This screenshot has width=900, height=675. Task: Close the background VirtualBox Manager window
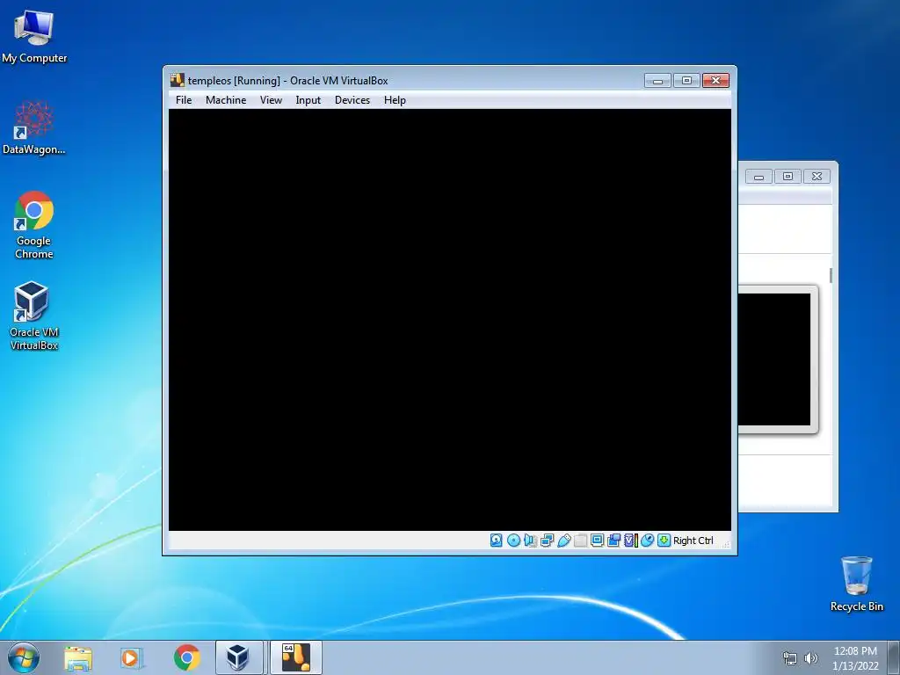tap(817, 177)
